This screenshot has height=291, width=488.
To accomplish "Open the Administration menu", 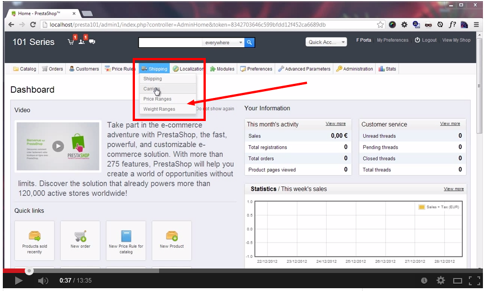I will (355, 69).
